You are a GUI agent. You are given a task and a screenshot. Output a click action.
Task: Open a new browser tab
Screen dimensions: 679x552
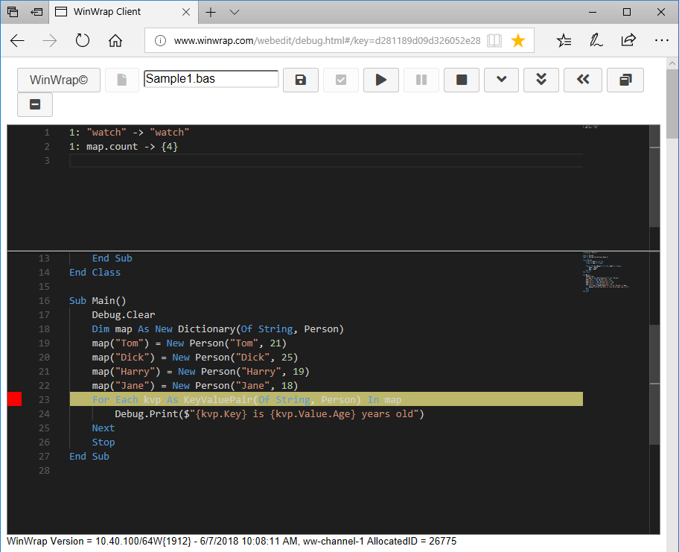[x=211, y=12]
